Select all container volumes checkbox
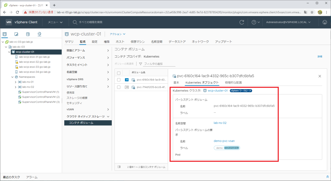The image size is (331, 181). click(119, 73)
